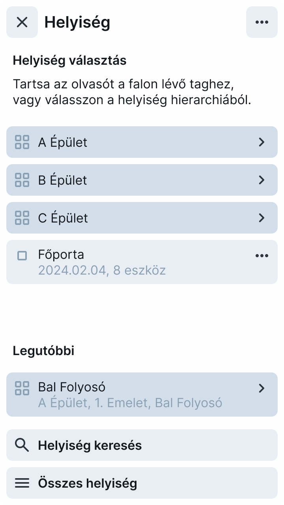Expand B Épület using its chevron

pos(262,180)
